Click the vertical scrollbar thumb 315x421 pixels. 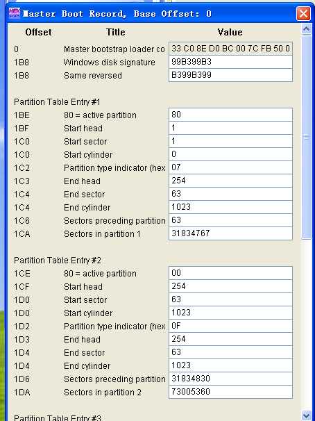point(306,137)
